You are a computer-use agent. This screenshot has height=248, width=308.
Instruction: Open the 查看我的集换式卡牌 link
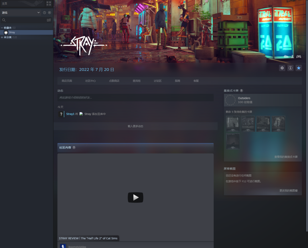[286, 157]
